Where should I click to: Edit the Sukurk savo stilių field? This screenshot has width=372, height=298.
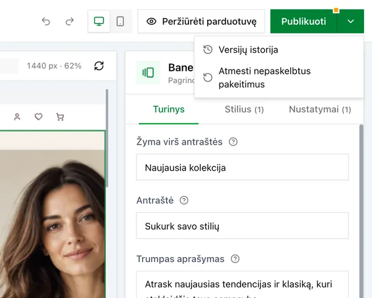point(242,226)
